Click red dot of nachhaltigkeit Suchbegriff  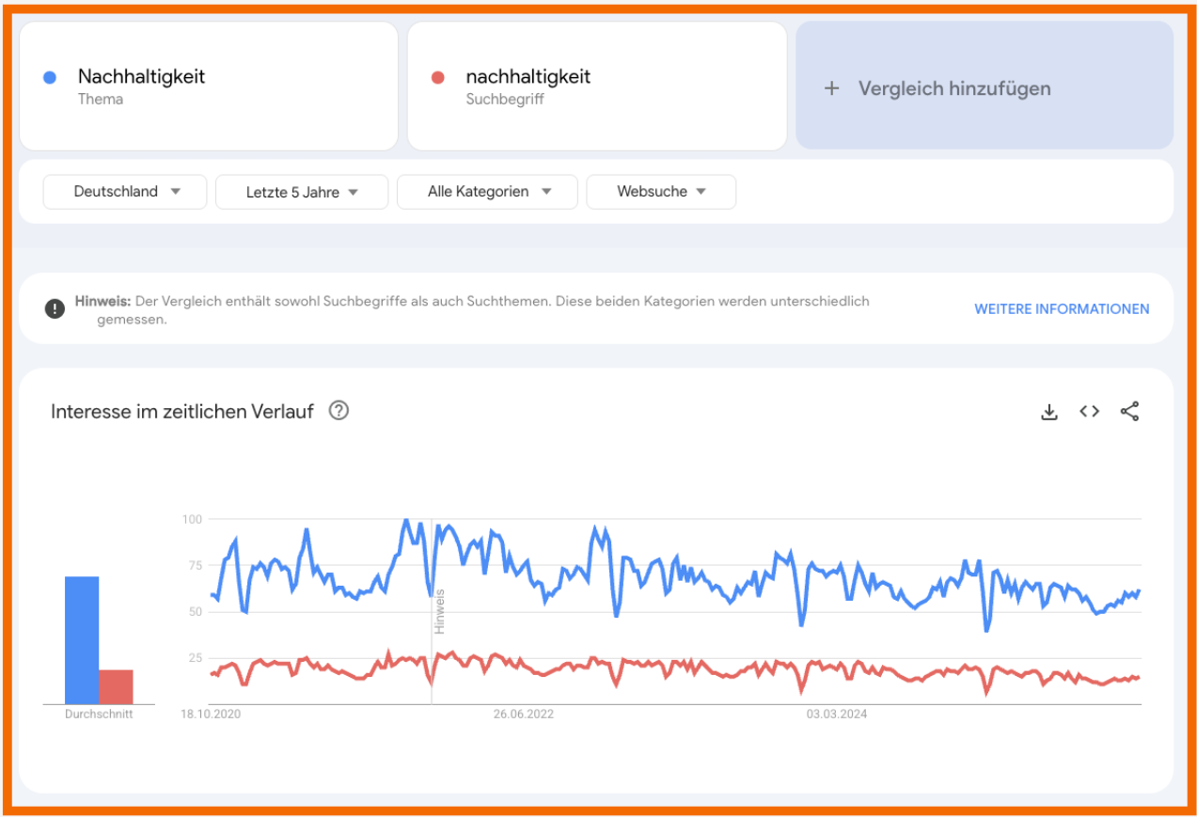437,78
